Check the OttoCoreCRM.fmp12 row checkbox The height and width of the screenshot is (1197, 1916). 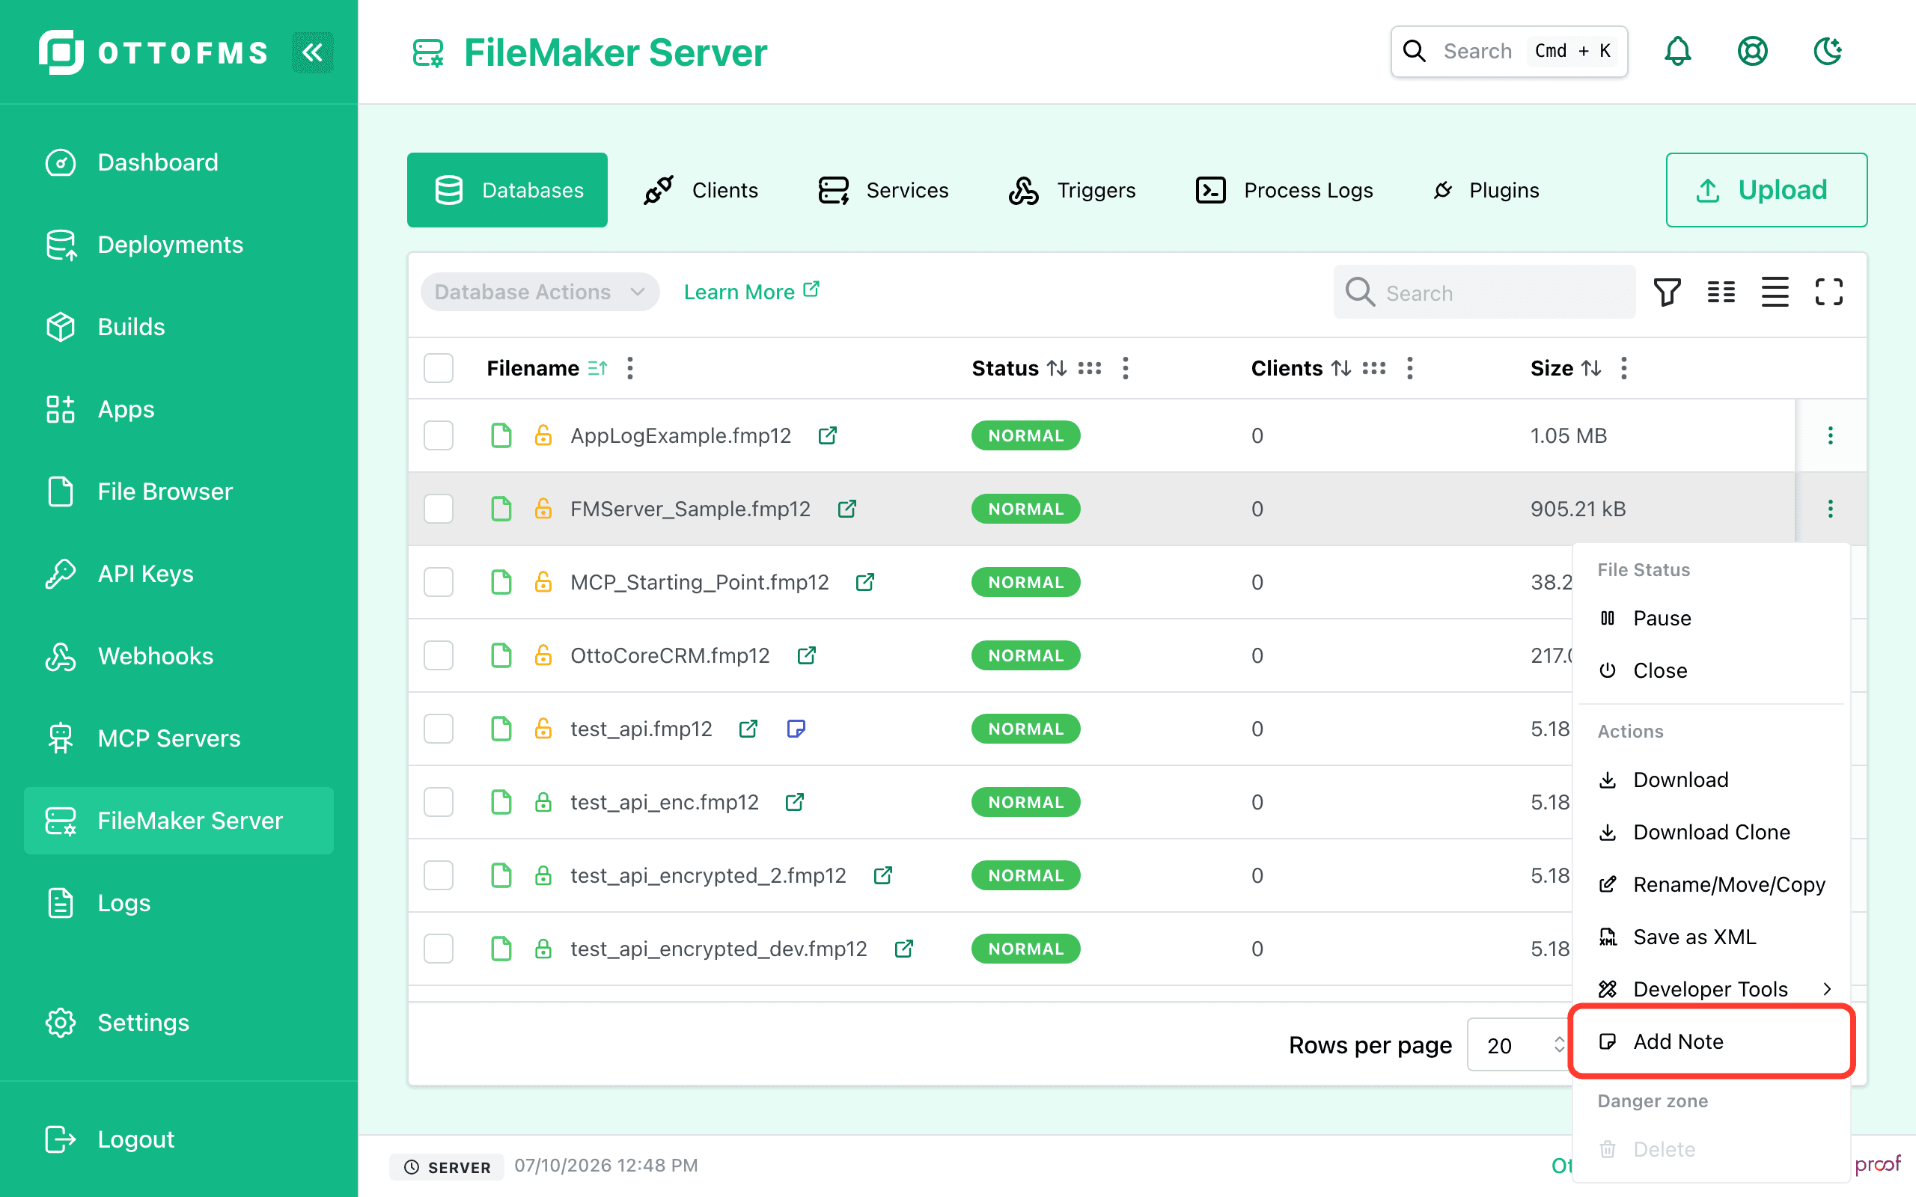pos(439,655)
